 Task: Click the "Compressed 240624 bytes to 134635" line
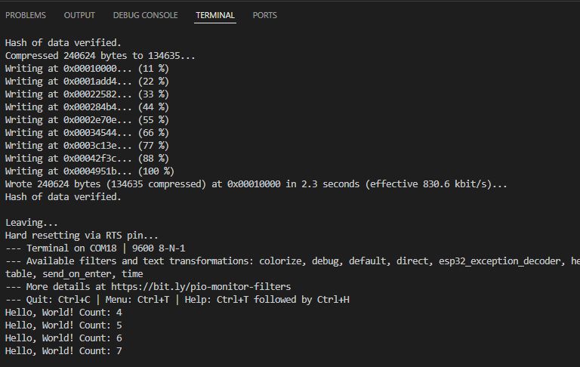click(x=100, y=56)
